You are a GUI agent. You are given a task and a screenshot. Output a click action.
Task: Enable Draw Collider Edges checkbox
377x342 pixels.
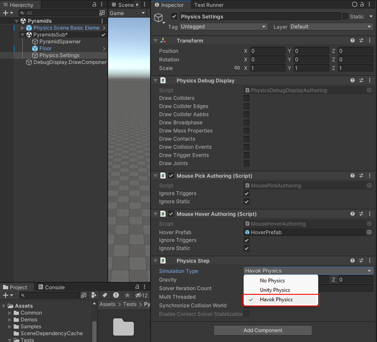[247, 106]
